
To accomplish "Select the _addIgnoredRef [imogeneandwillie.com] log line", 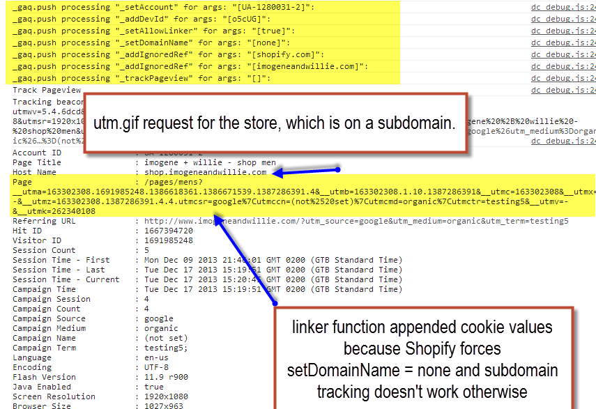I will tap(190, 66).
